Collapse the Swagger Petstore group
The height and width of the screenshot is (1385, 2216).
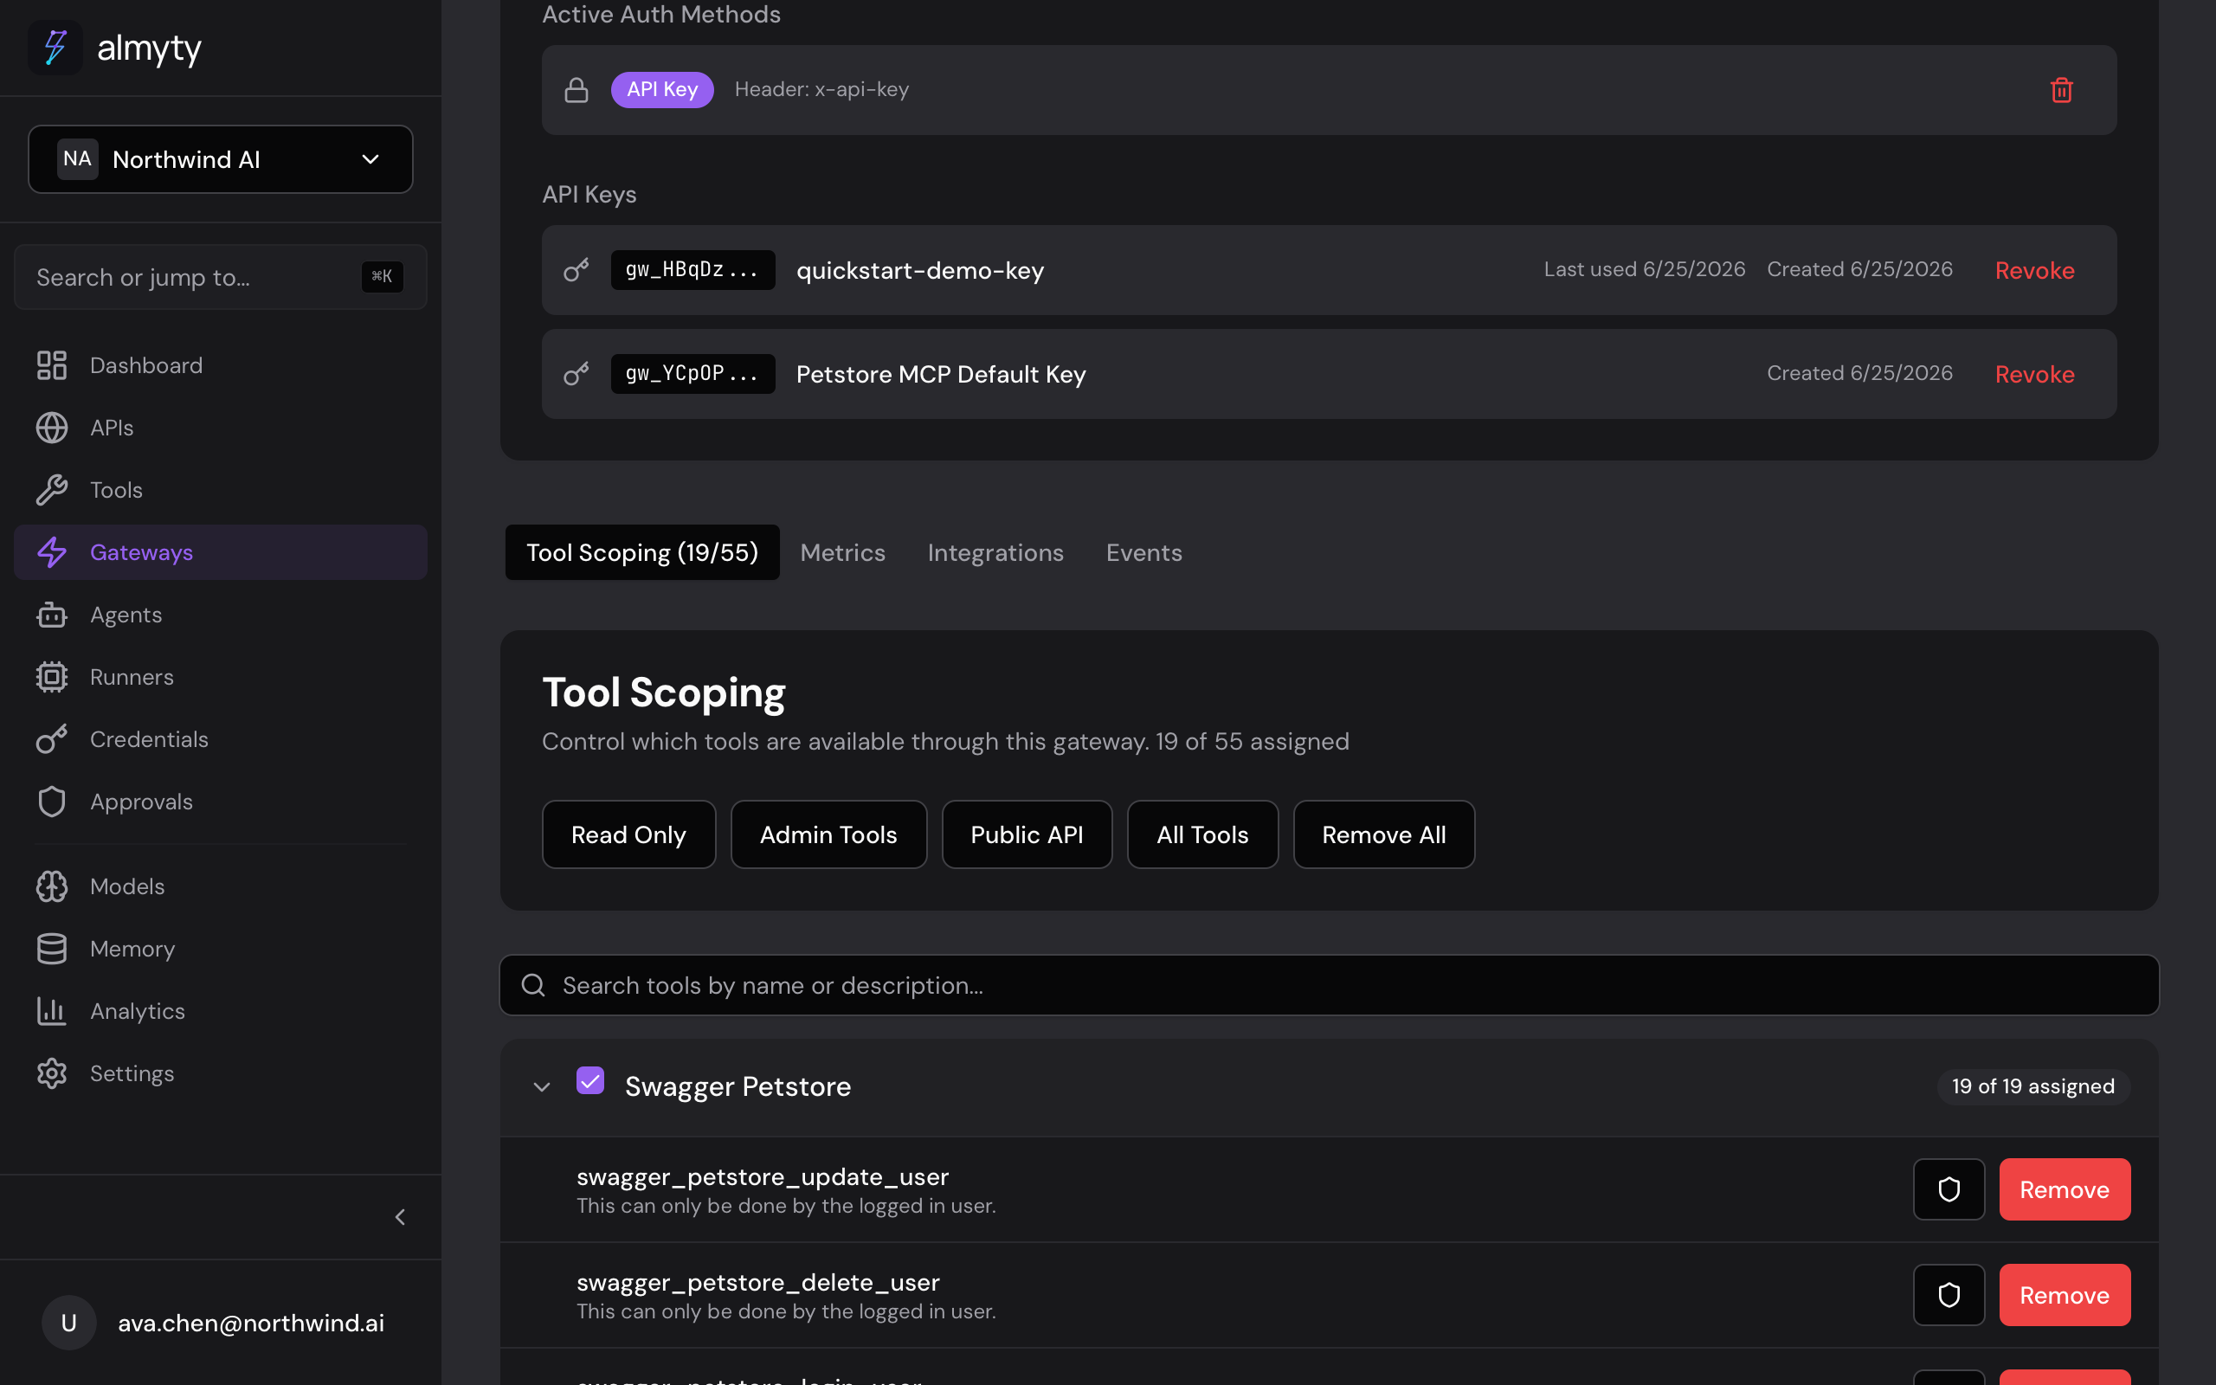point(541,1086)
